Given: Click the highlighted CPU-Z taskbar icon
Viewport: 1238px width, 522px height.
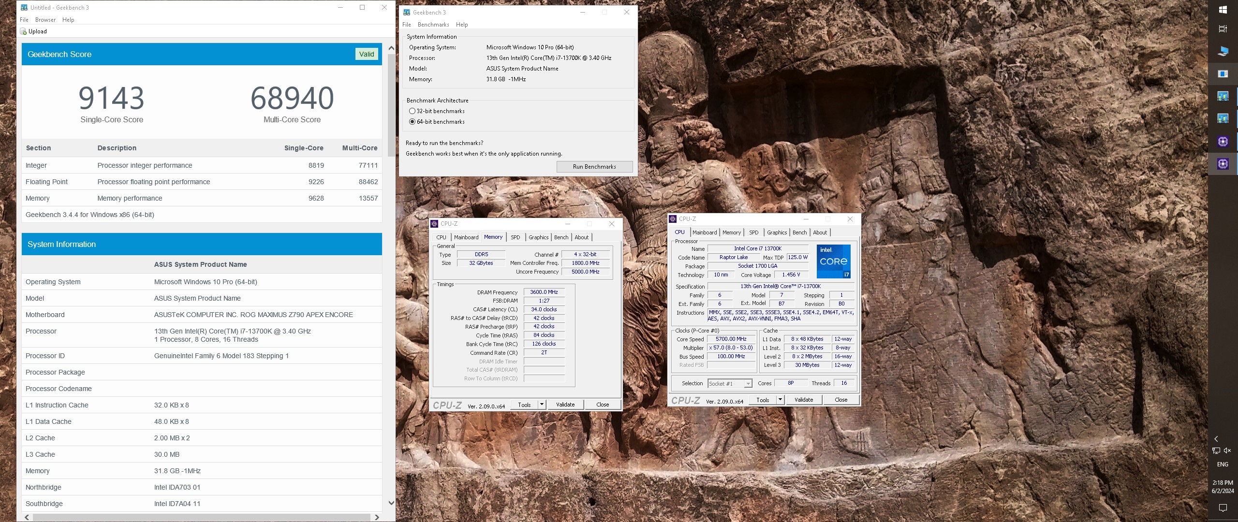Looking at the screenshot, I should 1223,164.
